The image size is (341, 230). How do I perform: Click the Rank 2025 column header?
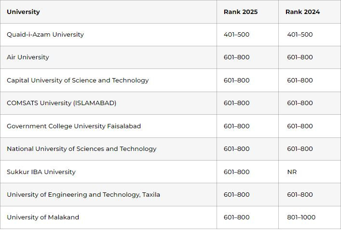240,12
